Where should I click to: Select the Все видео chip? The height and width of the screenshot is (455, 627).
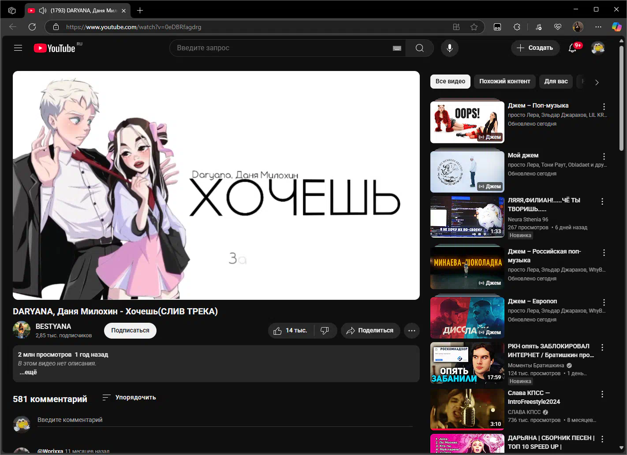pos(450,81)
